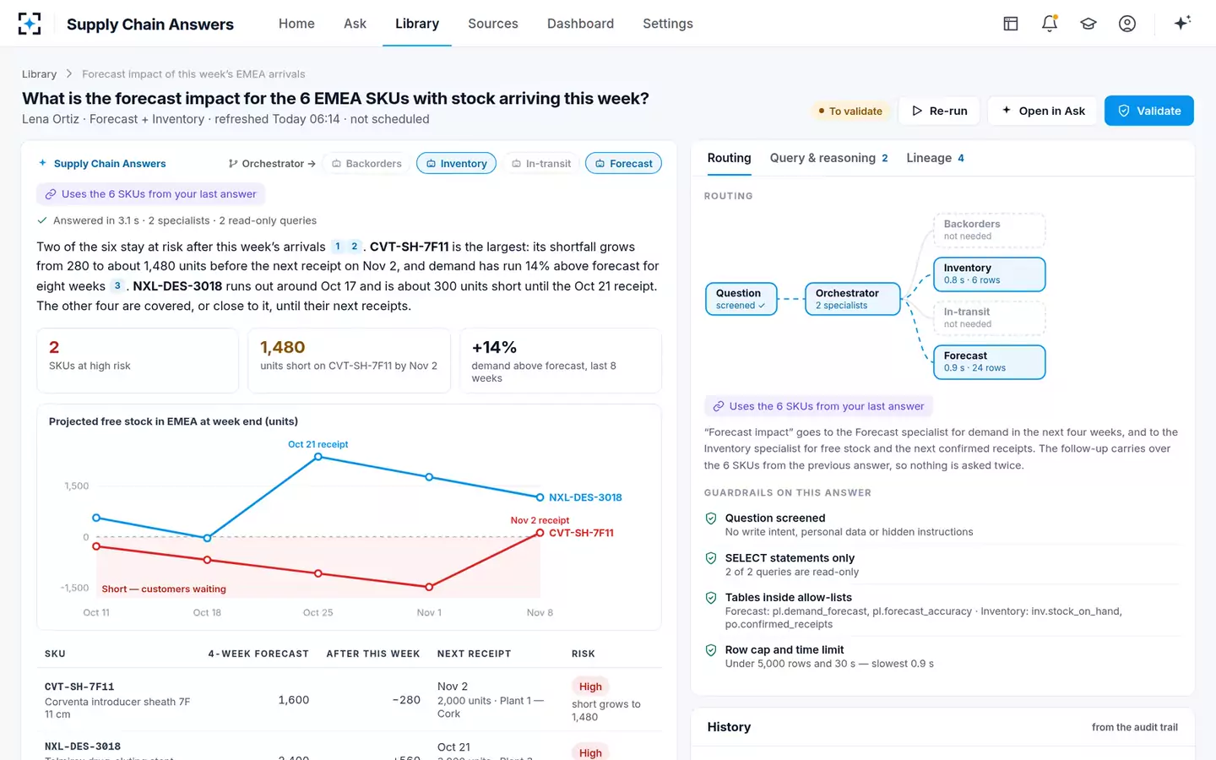Click the Backorders chip above the answer

pos(366,164)
